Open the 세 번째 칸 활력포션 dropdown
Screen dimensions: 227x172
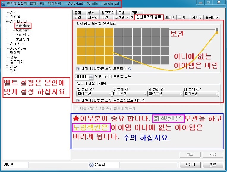click(165, 94)
